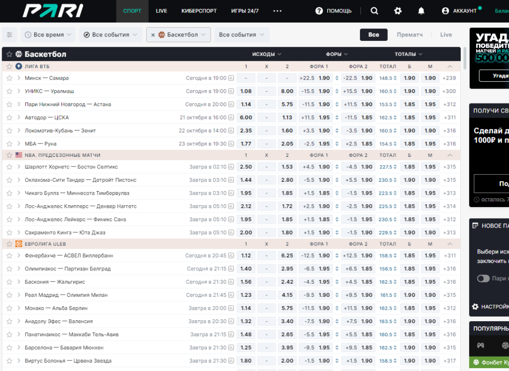Go to СПОРТ tab
Image resolution: width=509 pixels, height=371 pixels.
pos(132,11)
